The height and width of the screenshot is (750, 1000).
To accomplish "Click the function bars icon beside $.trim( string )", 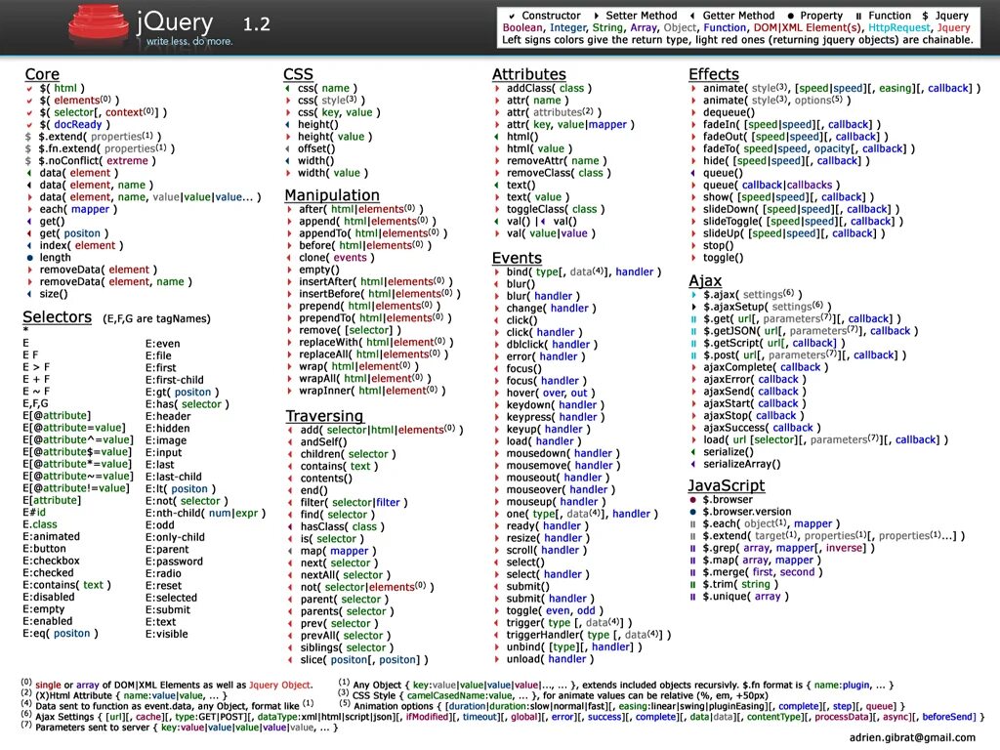I will [x=692, y=584].
